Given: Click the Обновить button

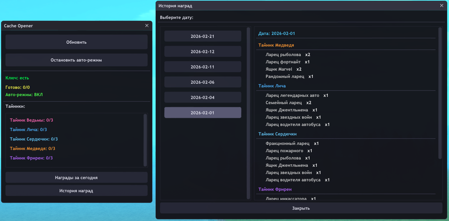Looking at the screenshot, I should point(76,42).
